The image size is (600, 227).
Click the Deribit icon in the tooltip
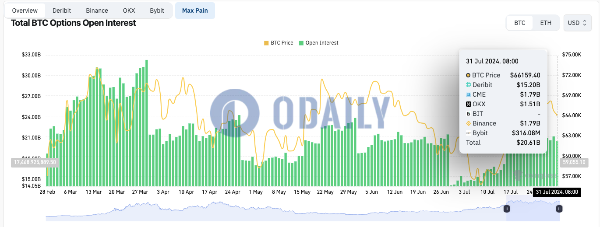tap(468, 85)
